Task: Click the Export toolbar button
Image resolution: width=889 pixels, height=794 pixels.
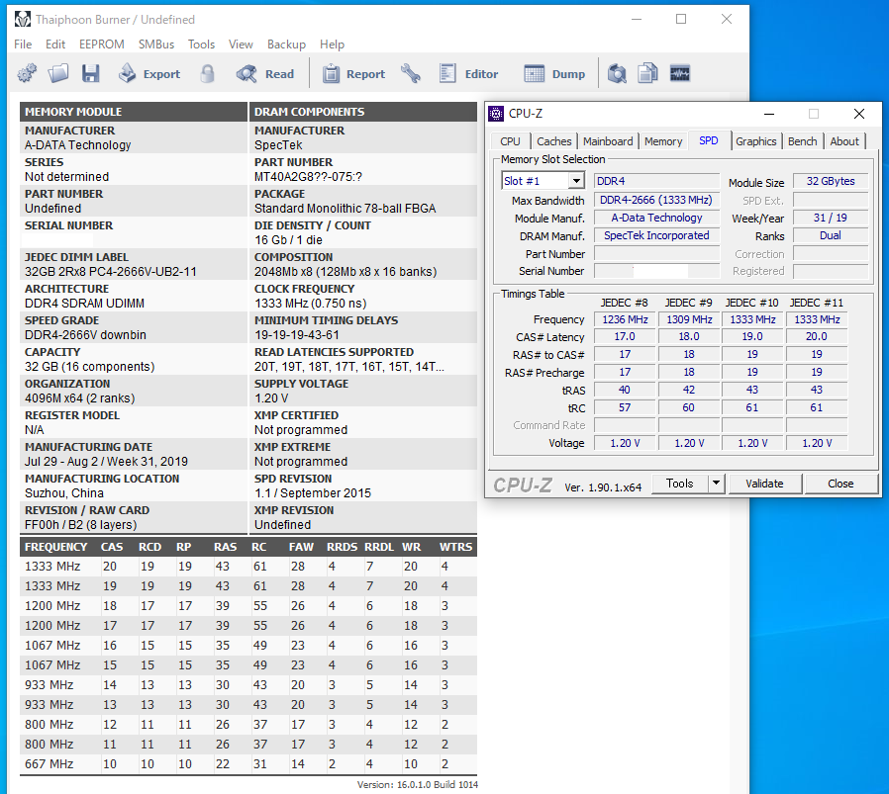Action: (x=149, y=73)
